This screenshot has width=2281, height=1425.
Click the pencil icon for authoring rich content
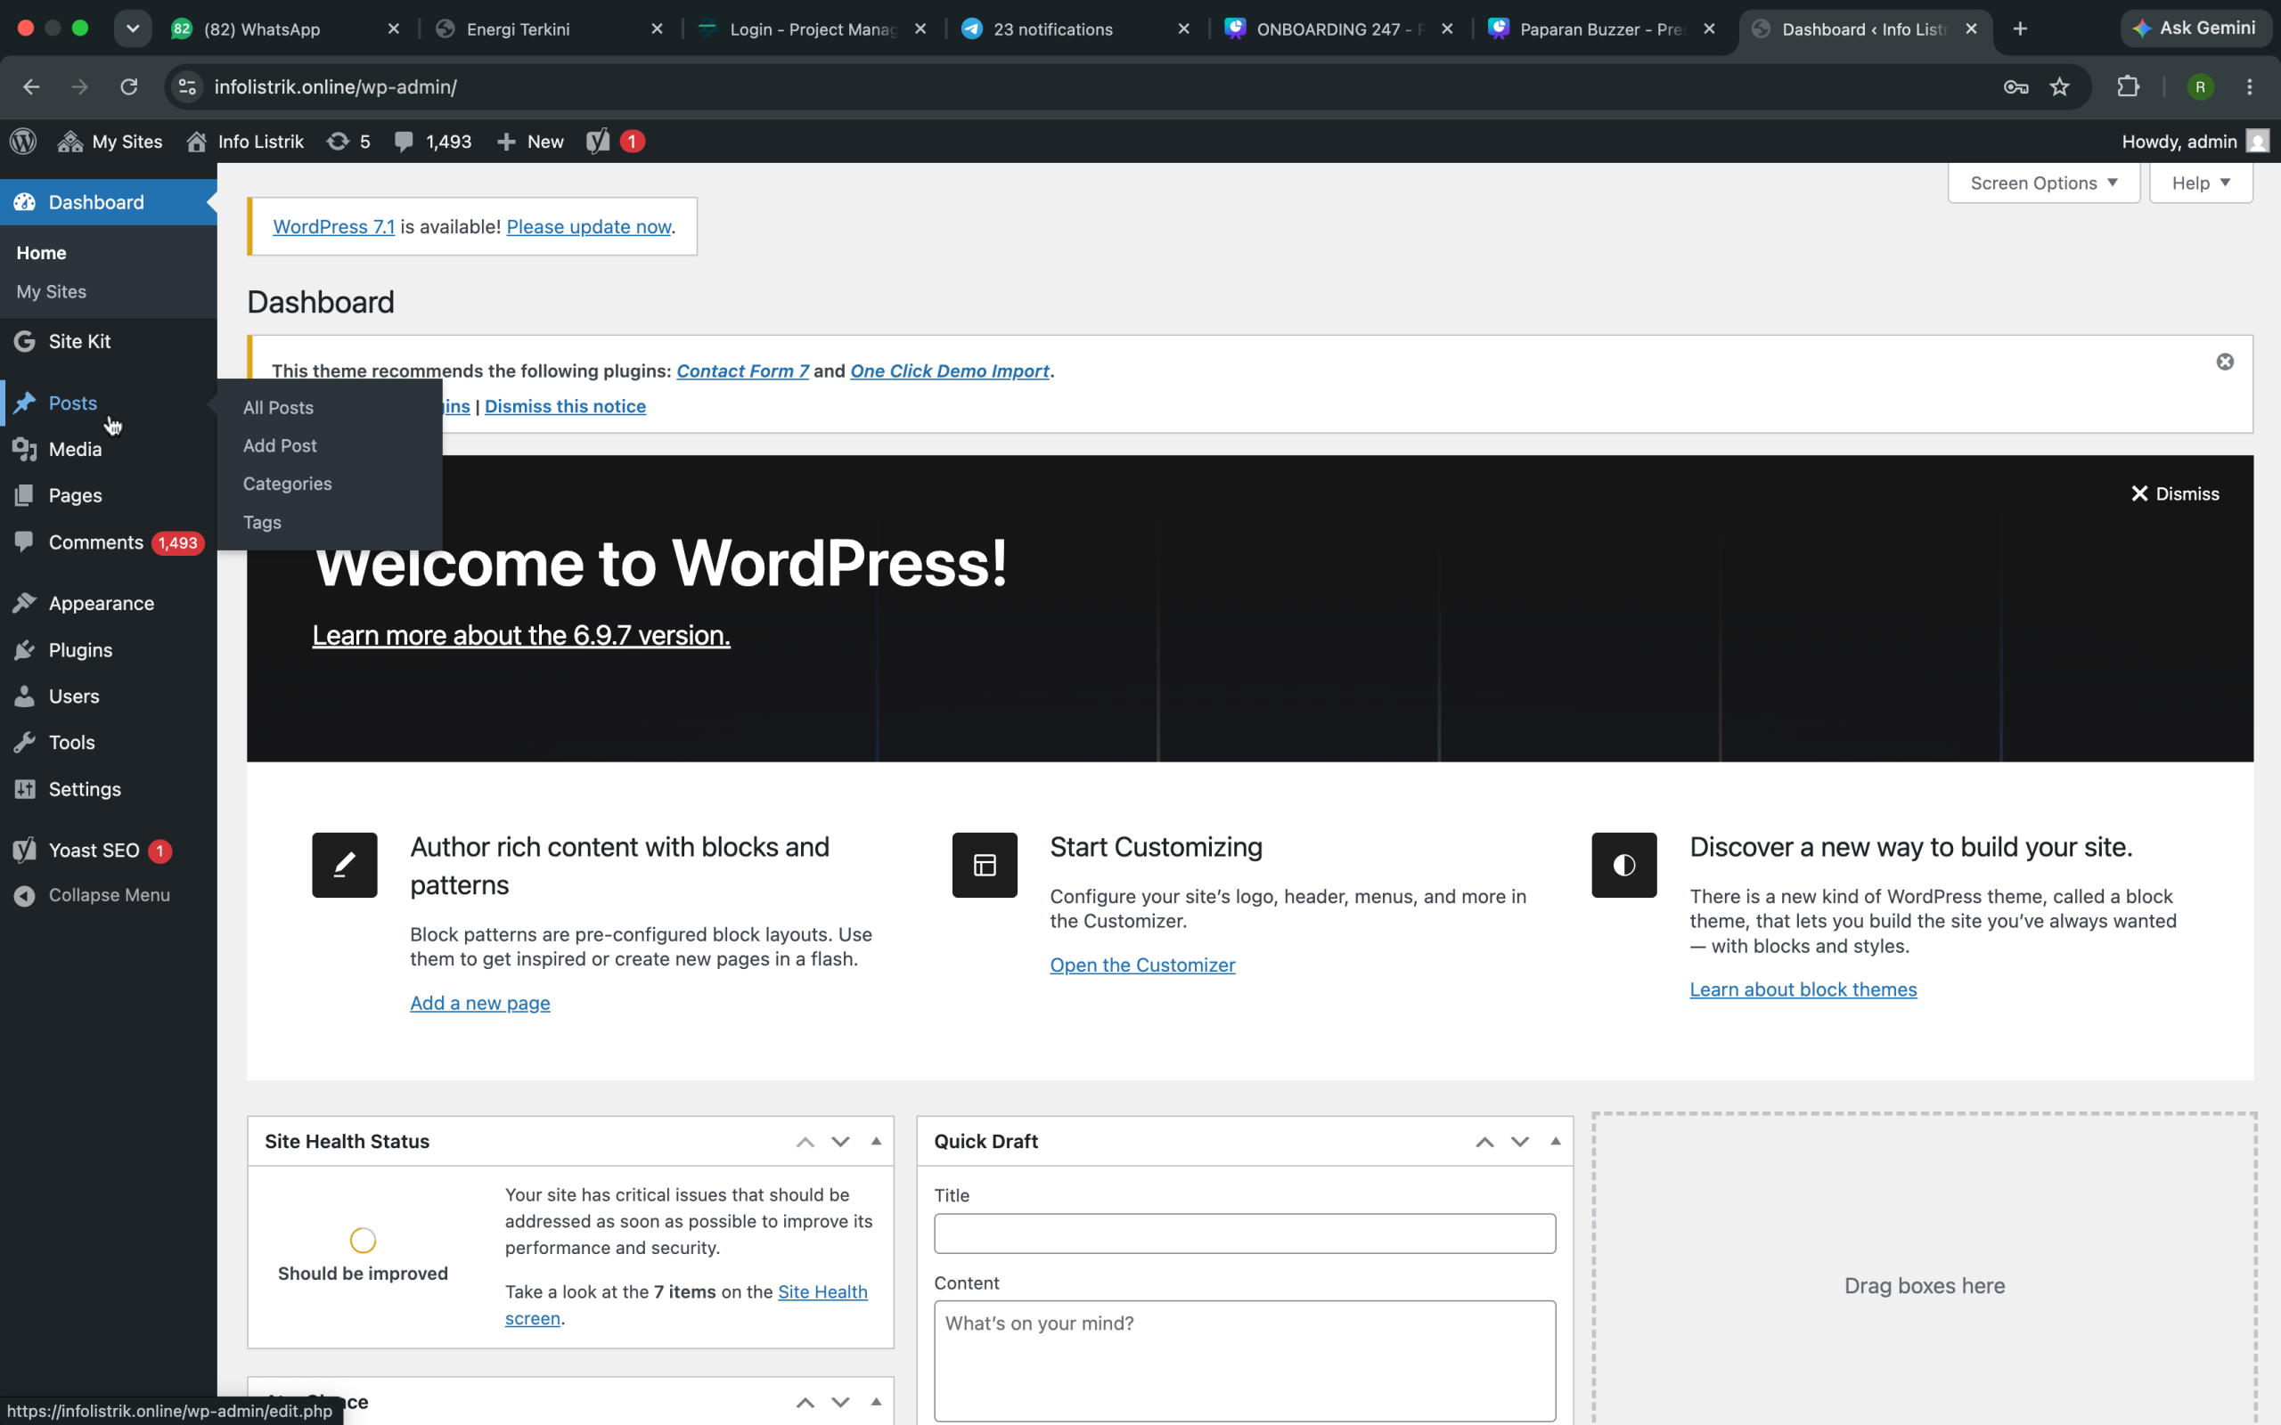[344, 864]
